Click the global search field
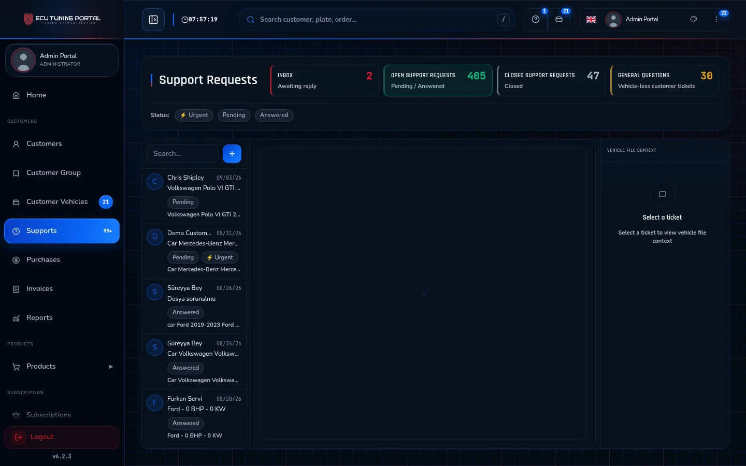The height and width of the screenshot is (466, 746). (x=377, y=20)
